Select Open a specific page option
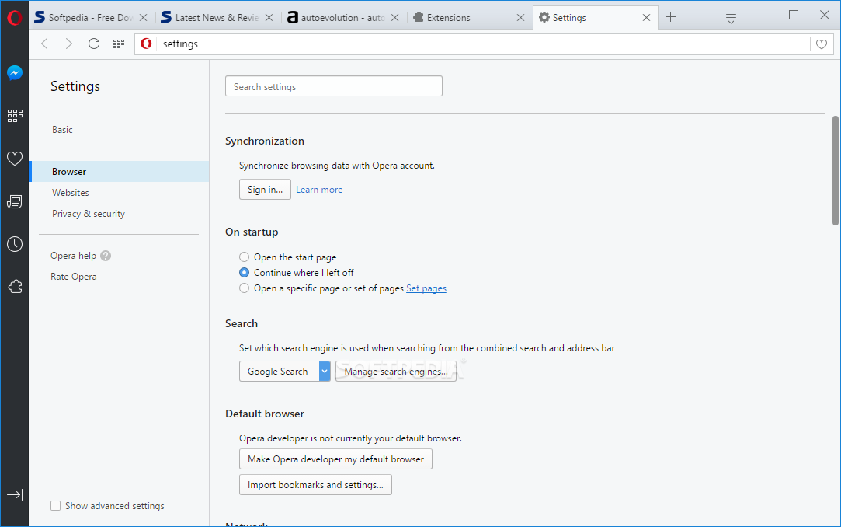The image size is (841, 527). coord(244,288)
